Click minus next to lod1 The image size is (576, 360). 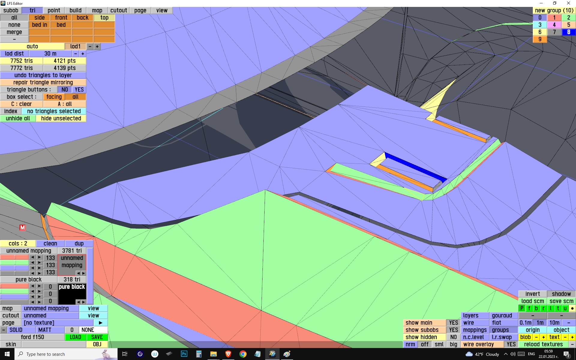tap(90, 46)
